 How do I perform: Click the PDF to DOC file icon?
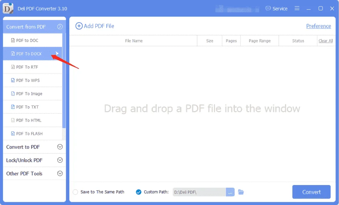point(13,40)
